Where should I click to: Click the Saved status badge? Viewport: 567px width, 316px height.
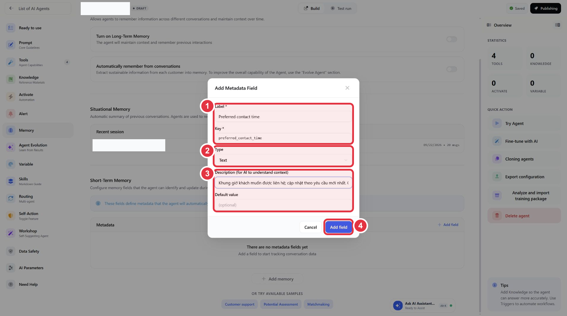[x=517, y=8]
